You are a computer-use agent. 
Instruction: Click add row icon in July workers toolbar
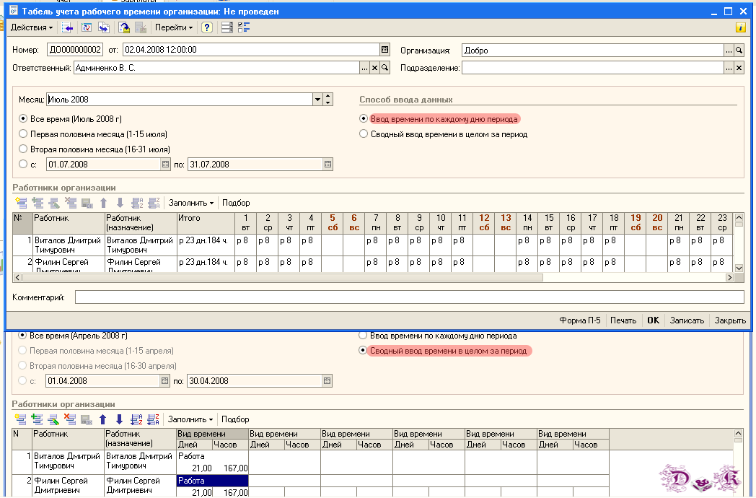[21, 203]
